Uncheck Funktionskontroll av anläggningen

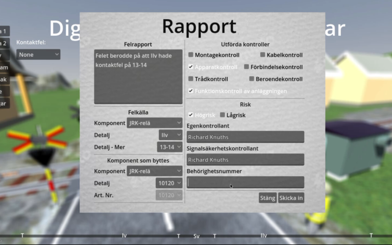coord(191,91)
